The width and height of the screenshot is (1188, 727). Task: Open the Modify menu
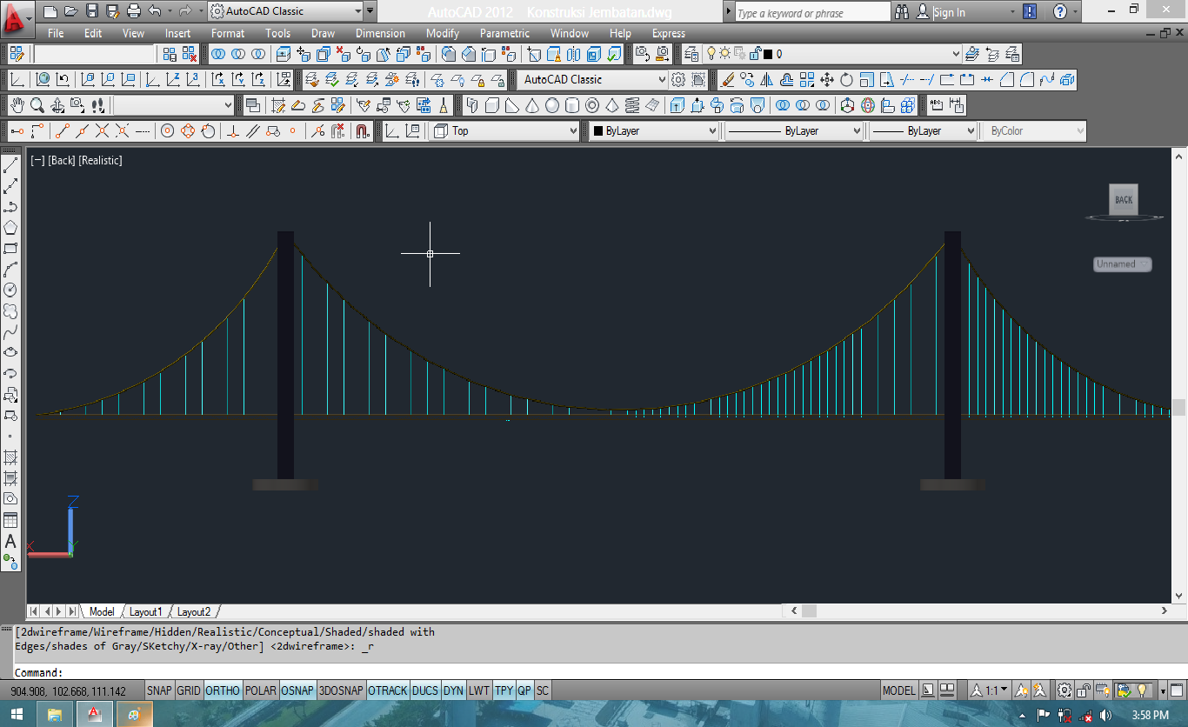tap(443, 33)
